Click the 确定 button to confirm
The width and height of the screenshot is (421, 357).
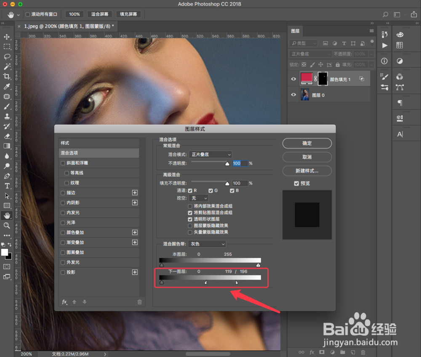click(307, 143)
